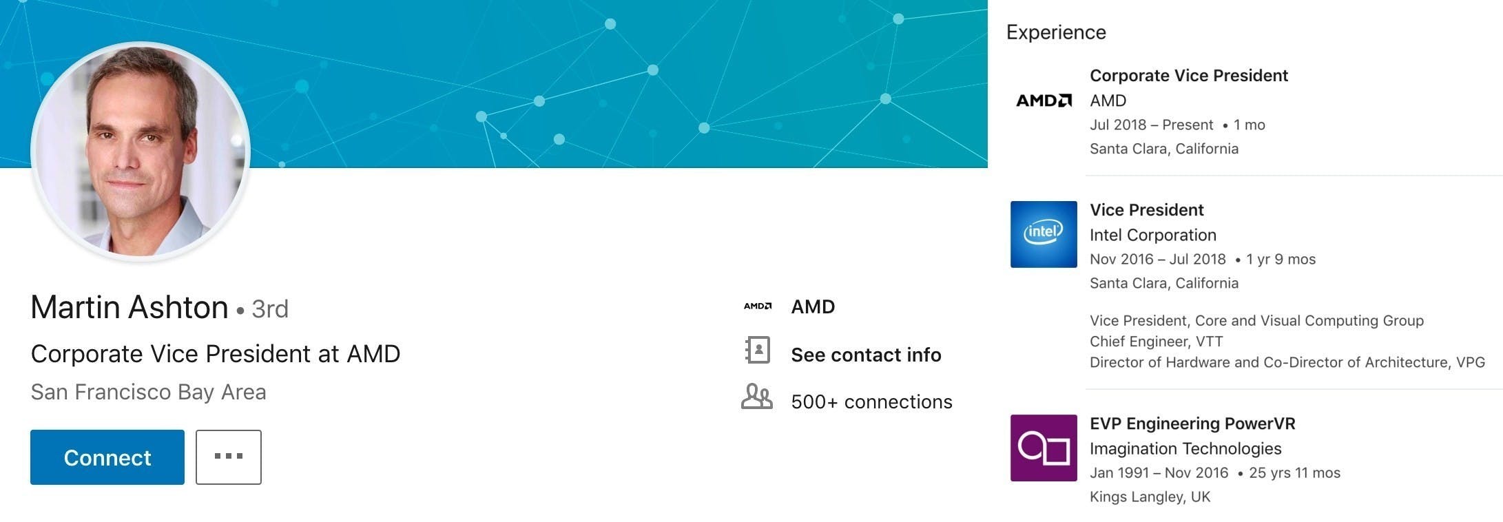Click the Imagination Technologies purple logo

(x=1044, y=448)
